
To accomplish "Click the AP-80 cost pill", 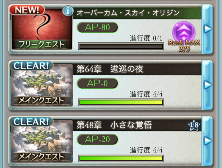I will (97, 27).
